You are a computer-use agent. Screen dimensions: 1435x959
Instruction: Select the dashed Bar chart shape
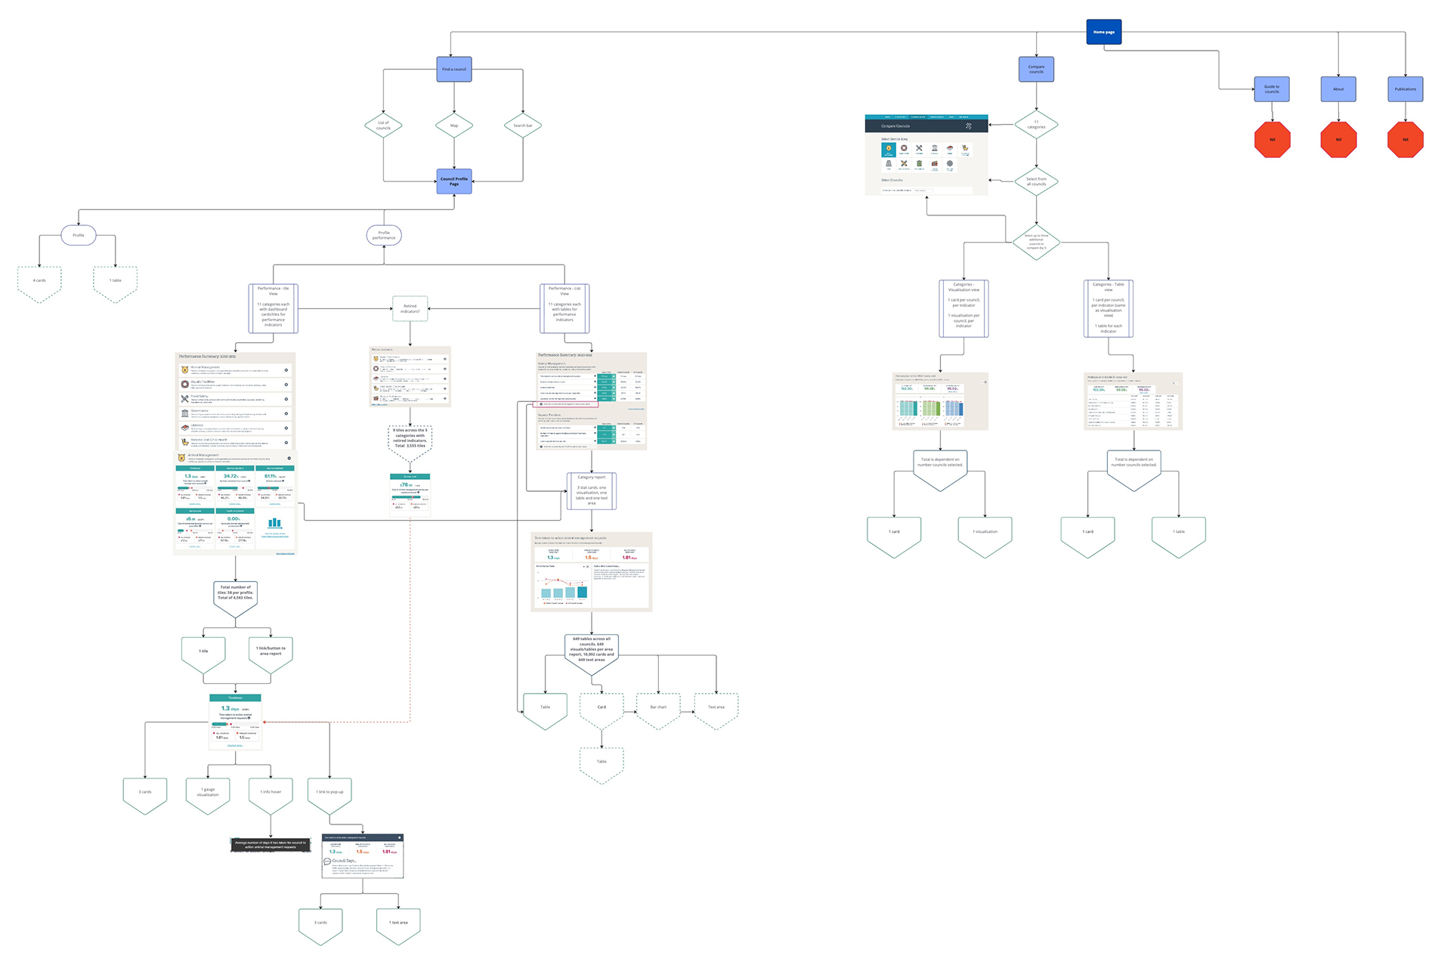(658, 710)
